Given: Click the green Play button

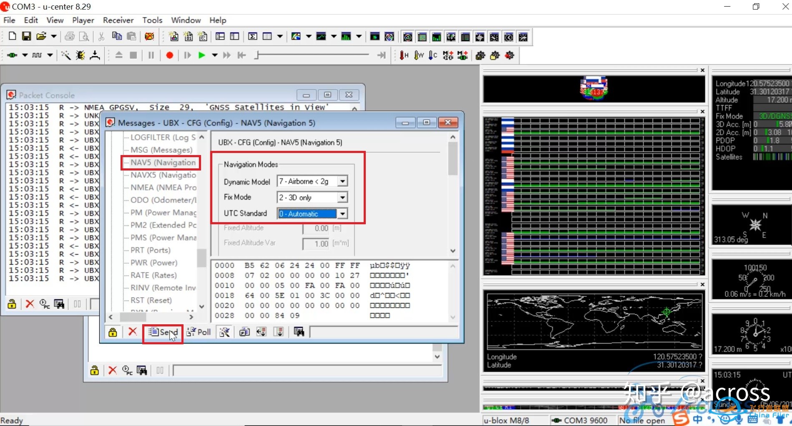Looking at the screenshot, I should point(202,55).
